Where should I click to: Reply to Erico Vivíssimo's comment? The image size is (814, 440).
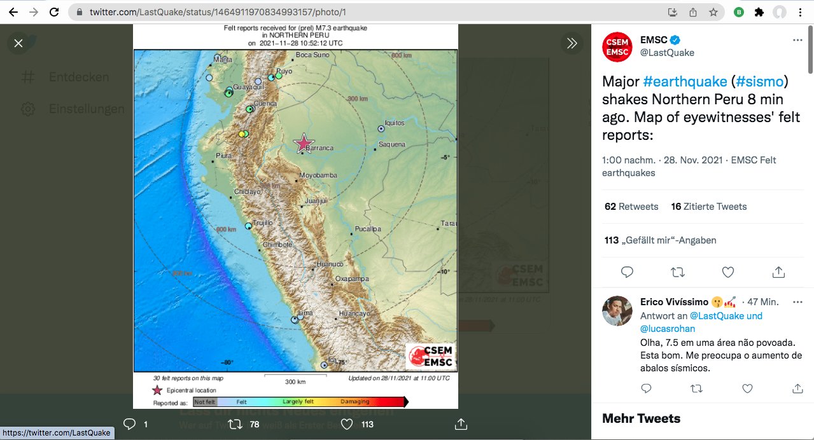pos(646,388)
